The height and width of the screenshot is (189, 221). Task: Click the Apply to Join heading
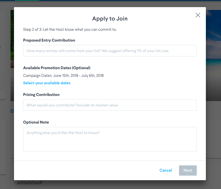[x=110, y=19]
